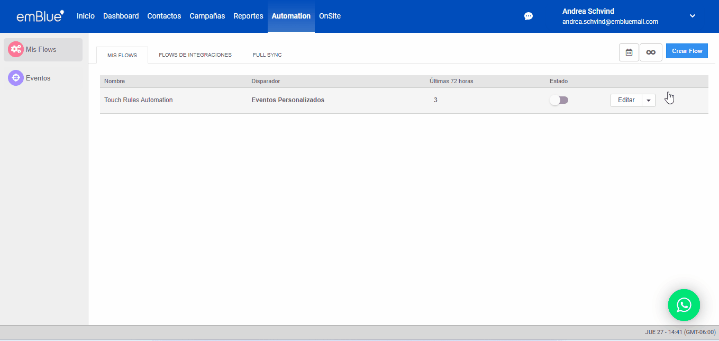Image resolution: width=719 pixels, height=341 pixels.
Task: Click the 3 count in Últimas 72 horas
Action: [x=435, y=100]
